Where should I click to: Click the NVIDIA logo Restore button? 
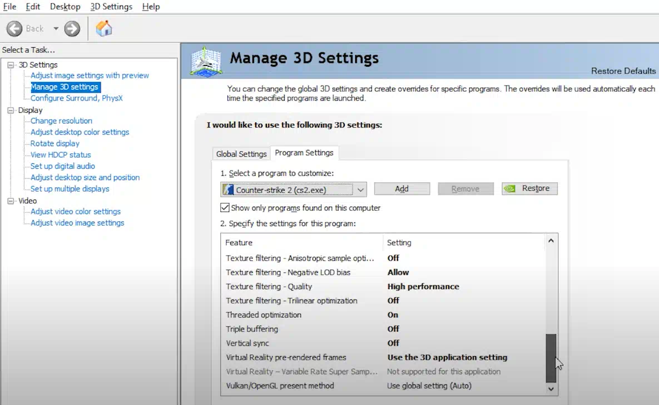(529, 189)
